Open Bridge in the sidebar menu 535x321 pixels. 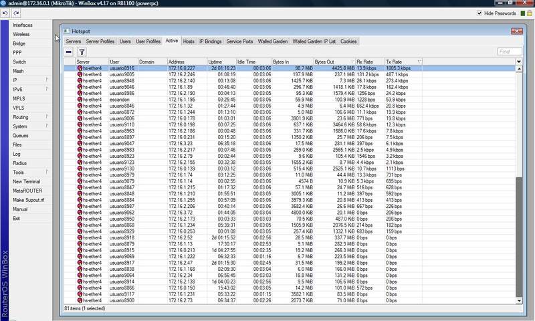click(x=19, y=43)
